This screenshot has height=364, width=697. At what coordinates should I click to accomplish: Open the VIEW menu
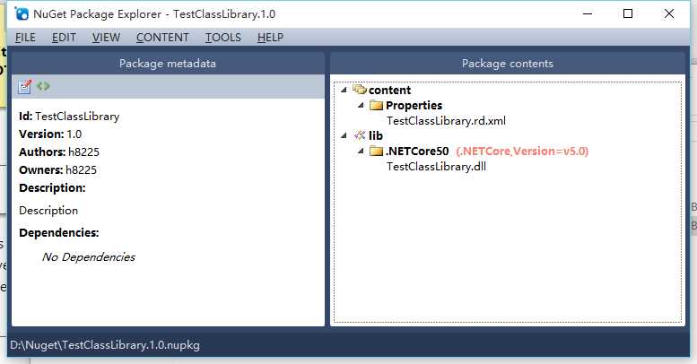(x=106, y=38)
